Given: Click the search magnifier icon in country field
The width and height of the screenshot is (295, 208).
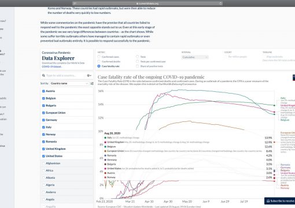Looking at the screenshot, I should pyautogui.click(x=43, y=76).
